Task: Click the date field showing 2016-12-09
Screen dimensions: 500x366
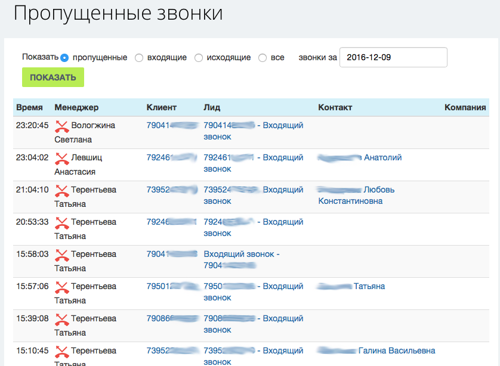Action: click(x=393, y=57)
